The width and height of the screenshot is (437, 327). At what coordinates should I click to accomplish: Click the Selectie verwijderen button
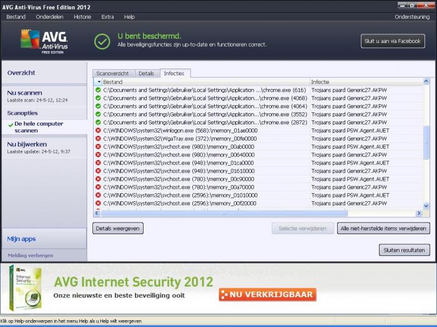coord(302,229)
